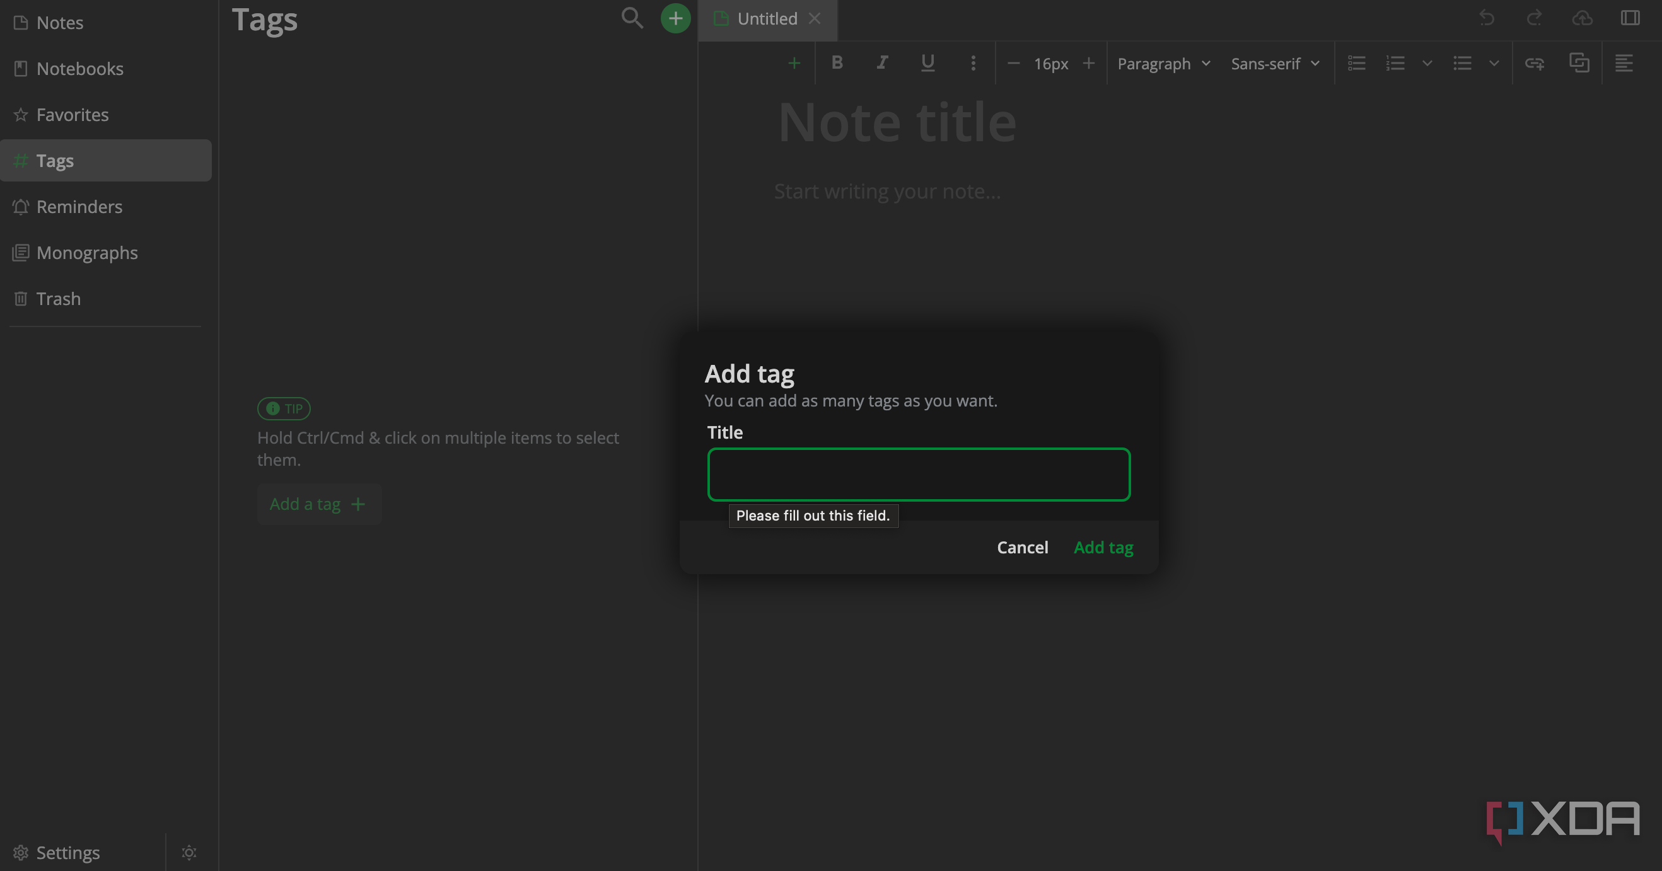Open more formatting options (three dots)
The width and height of the screenshot is (1662, 871).
click(x=973, y=63)
